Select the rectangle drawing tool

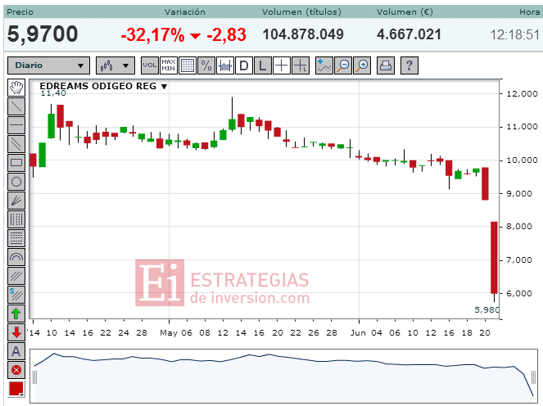pyautogui.click(x=16, y=163)
